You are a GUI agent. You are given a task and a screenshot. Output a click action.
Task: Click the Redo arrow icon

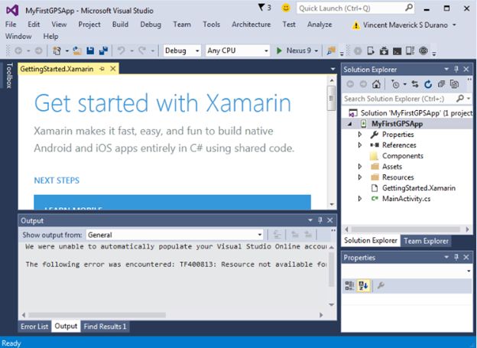[142, 50]
